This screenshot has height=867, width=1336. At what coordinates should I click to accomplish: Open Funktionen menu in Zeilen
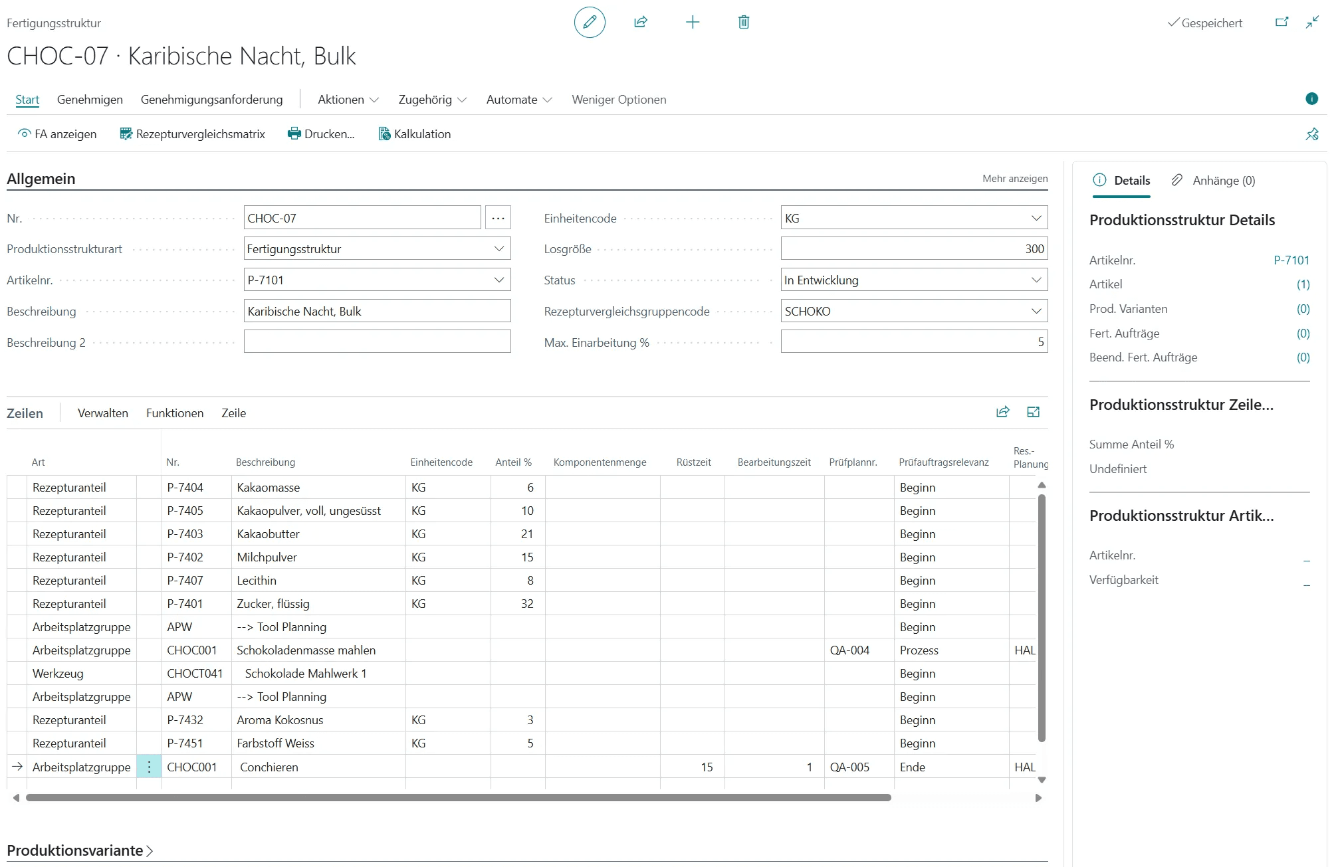175,413
